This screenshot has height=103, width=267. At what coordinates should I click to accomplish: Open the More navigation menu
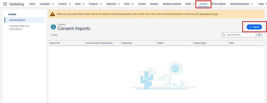coord(262,4)
